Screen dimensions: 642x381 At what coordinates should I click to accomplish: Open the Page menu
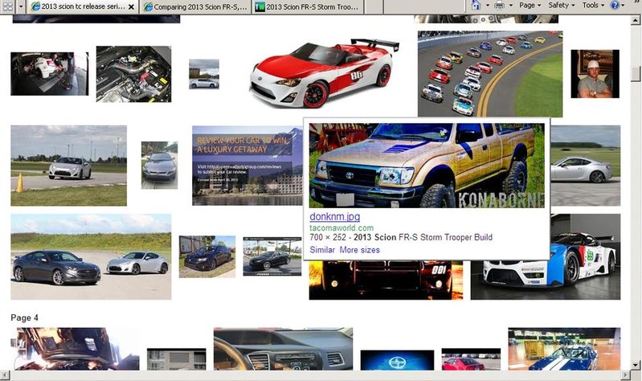click(x=530, y=6)
